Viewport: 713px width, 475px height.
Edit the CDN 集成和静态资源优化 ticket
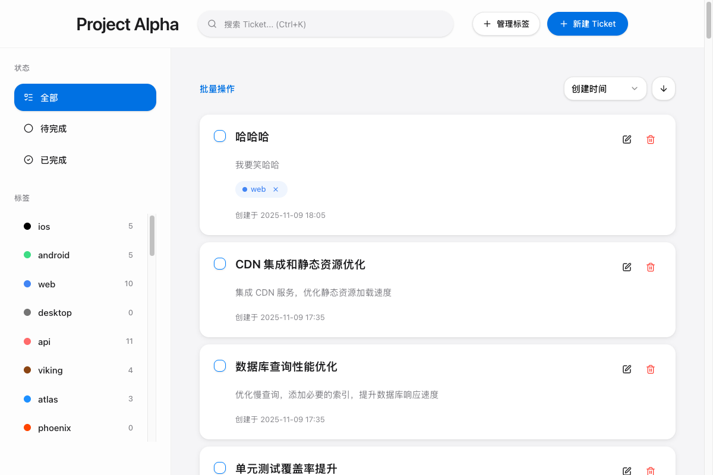click(627, 267)
